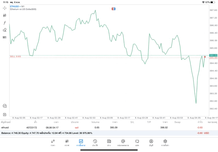This screenshot has width=218, height=152.
Task: Select the ethusd open position row
Action: 102,128
